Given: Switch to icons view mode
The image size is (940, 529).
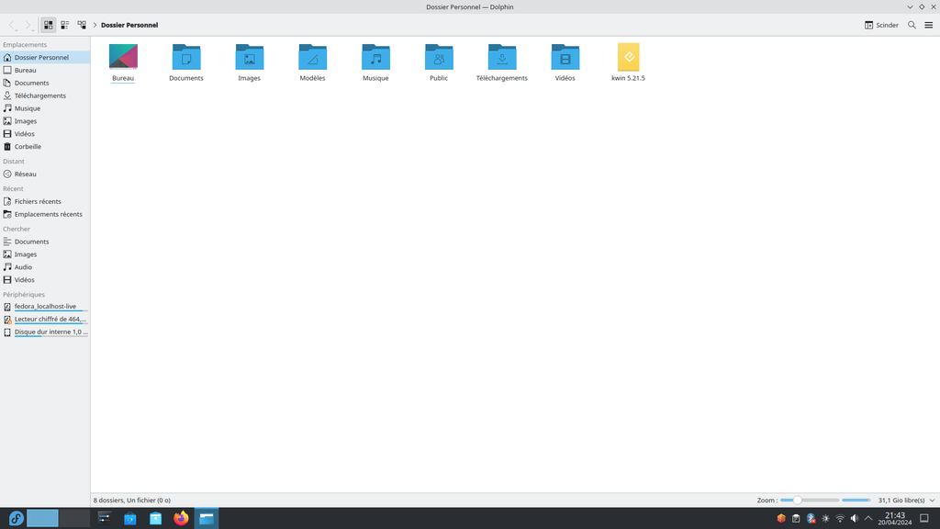Looking at the screenshot, I should click(48, 25).
